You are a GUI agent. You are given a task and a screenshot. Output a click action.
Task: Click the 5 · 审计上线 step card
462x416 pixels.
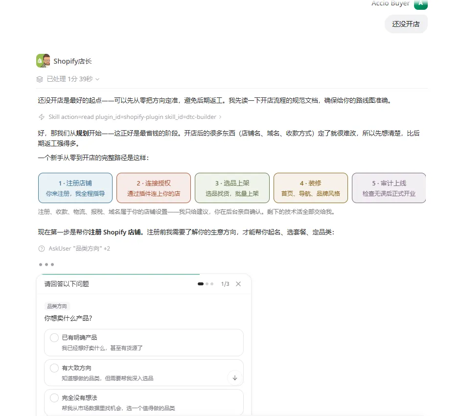coord(389,188)
